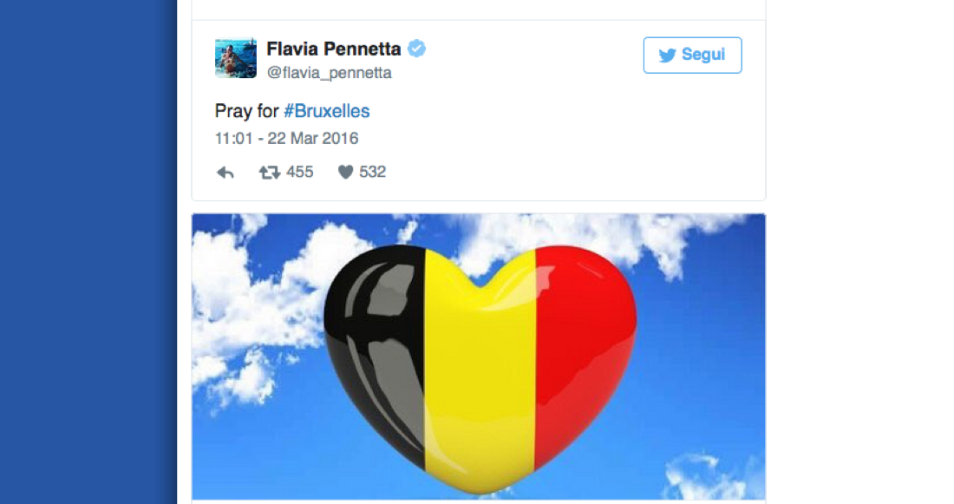Toggle follow state with the Segui control
This screenshot has width=954, height=504.
[692, 55]
